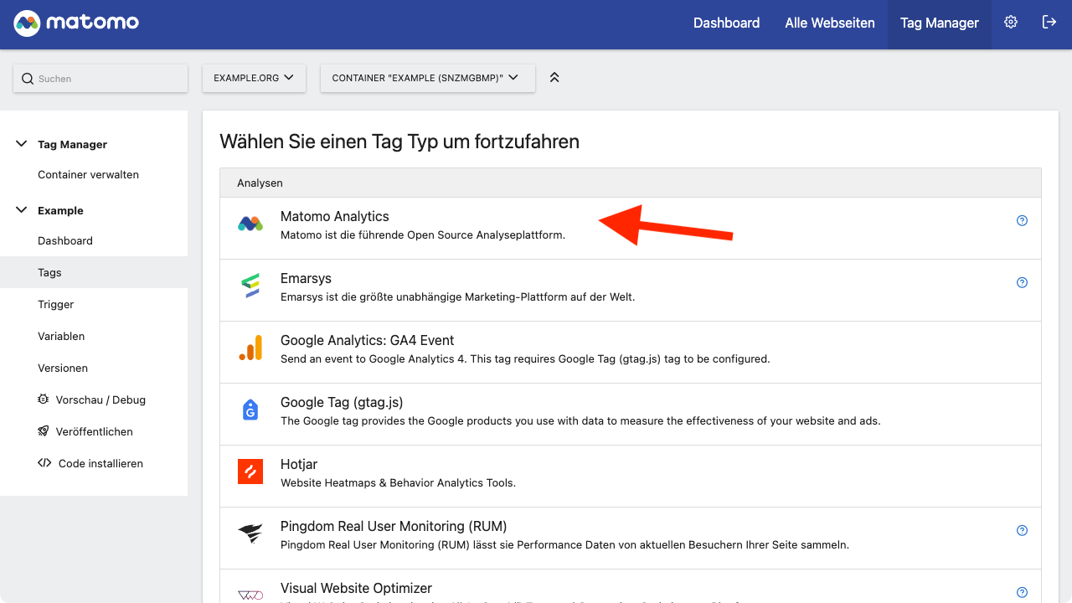Choose Google Analytics: GA4 Event tag type
The height and width of the screenshot is (603, 1072).
pyautogui.click(x=631, y=352)
